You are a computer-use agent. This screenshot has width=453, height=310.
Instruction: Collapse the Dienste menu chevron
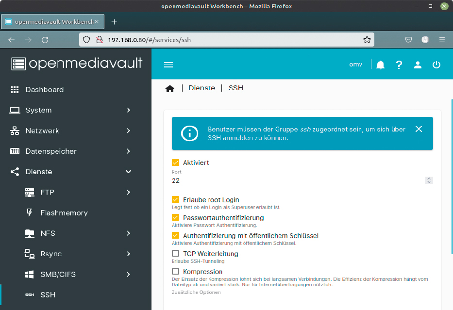coord(129,172)
